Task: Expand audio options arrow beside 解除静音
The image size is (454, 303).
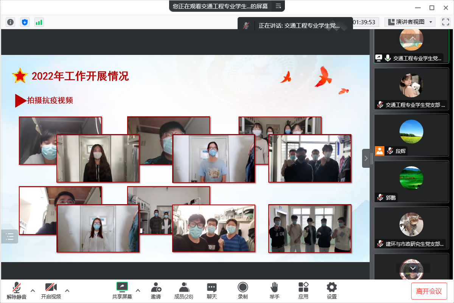Action: click(33, 291)
